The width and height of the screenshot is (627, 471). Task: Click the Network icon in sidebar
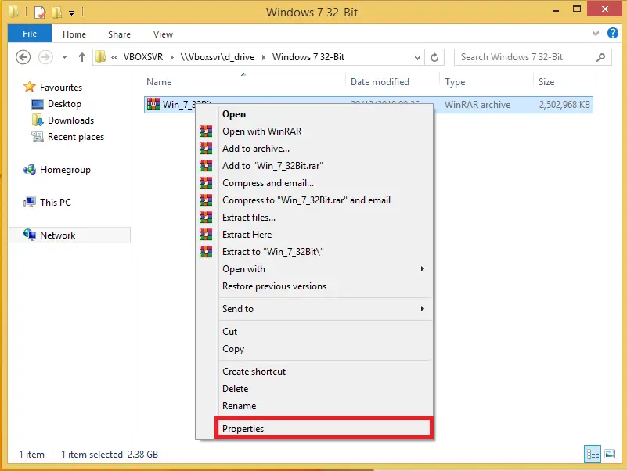[x=30, y=235]
